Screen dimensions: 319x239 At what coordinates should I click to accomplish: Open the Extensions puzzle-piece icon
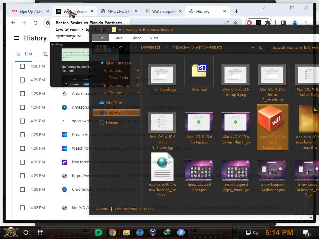click(268, 22)
